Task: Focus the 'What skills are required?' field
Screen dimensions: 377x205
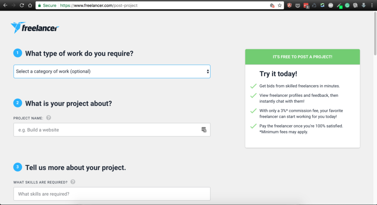Action: pyautogui.click(x=112, y=194)
